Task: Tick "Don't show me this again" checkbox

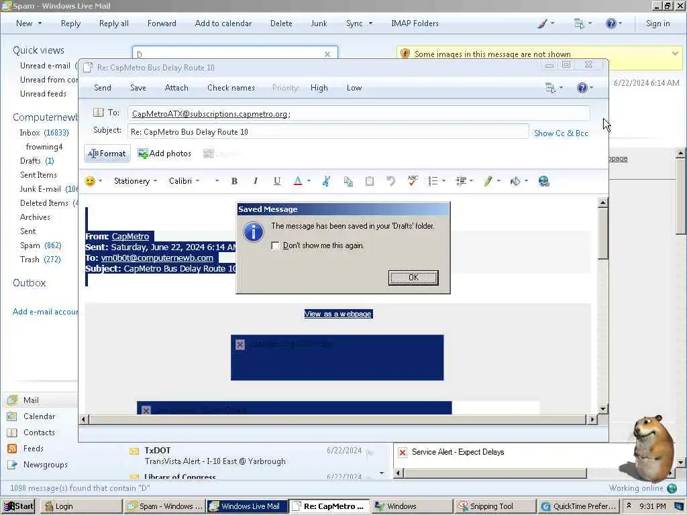Action: pos(275,245)
